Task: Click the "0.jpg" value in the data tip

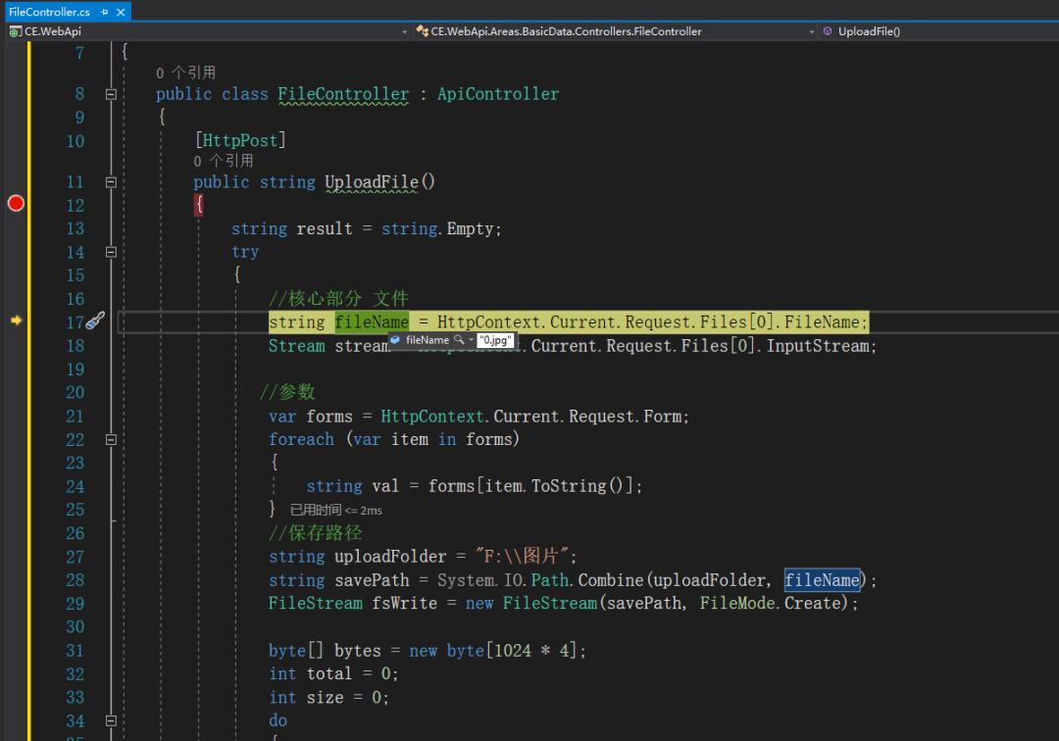Action: [x=495, y=339]
